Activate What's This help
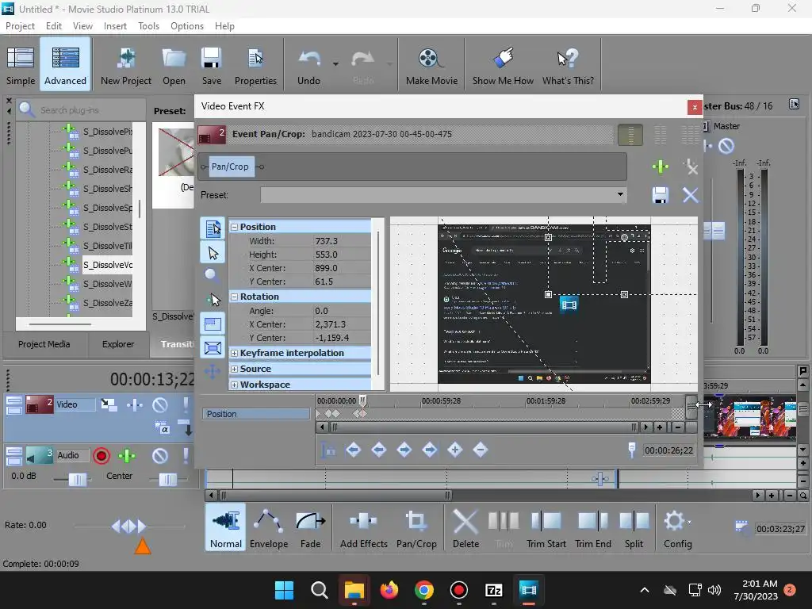The height and width of the screenshot is (609, 812). pyautogui.click(x=568, y=66)
